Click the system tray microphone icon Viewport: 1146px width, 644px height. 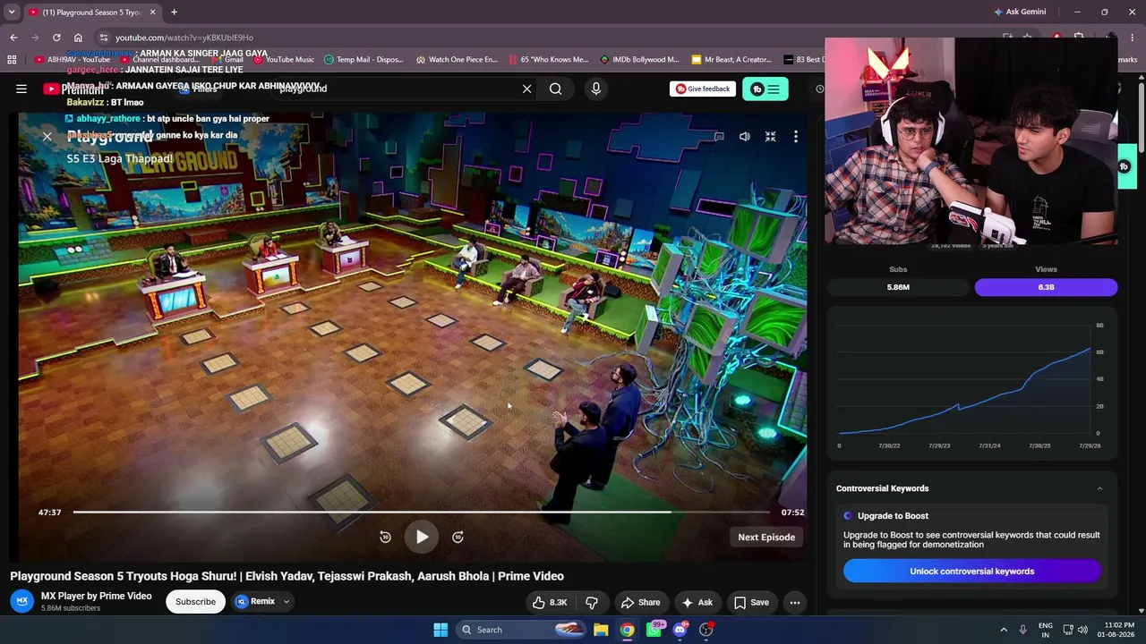(x=1023, y=630)
